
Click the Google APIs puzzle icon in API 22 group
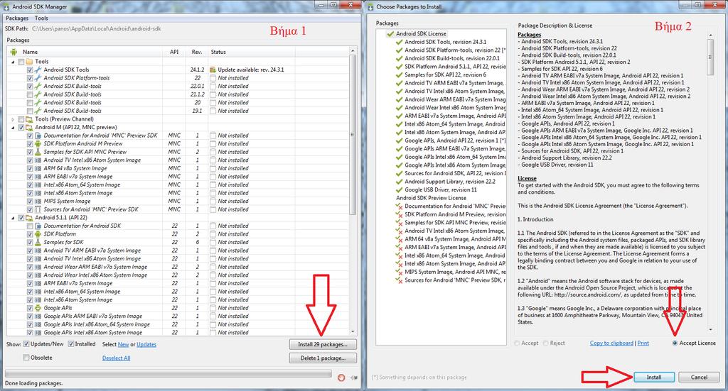tap(38, 308)
